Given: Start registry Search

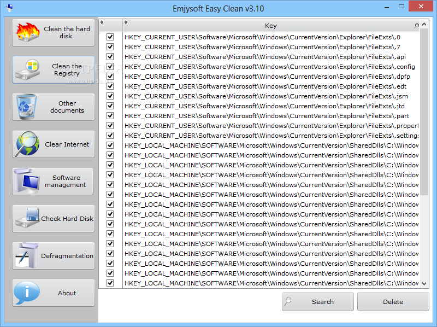Looking at the screenshot, I should click(318, 302).
